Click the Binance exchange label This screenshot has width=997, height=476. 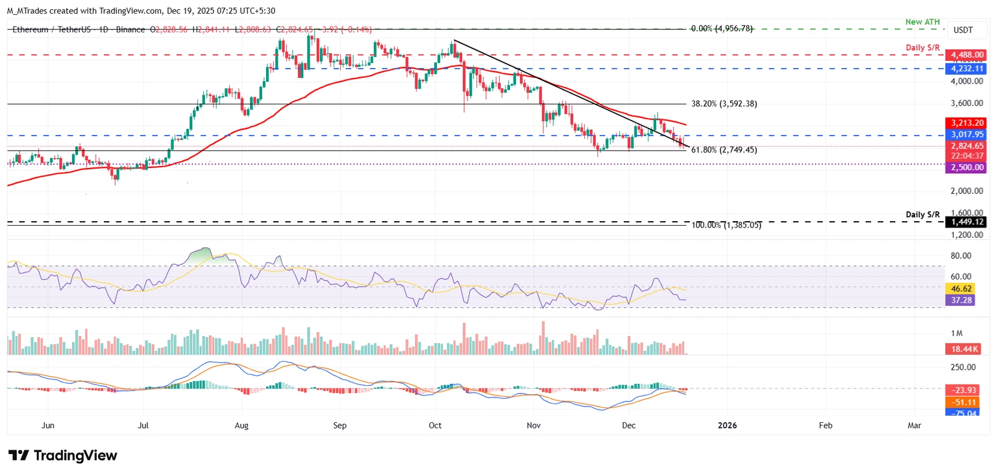click(130, 29)
